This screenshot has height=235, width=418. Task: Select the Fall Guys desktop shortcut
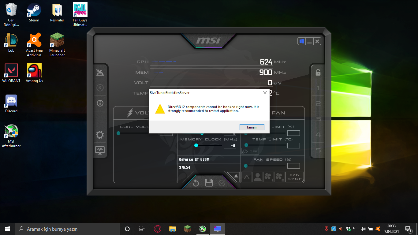click(80, 15)
